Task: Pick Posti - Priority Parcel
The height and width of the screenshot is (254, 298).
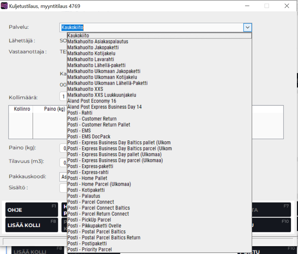Action: click(89, 249)
